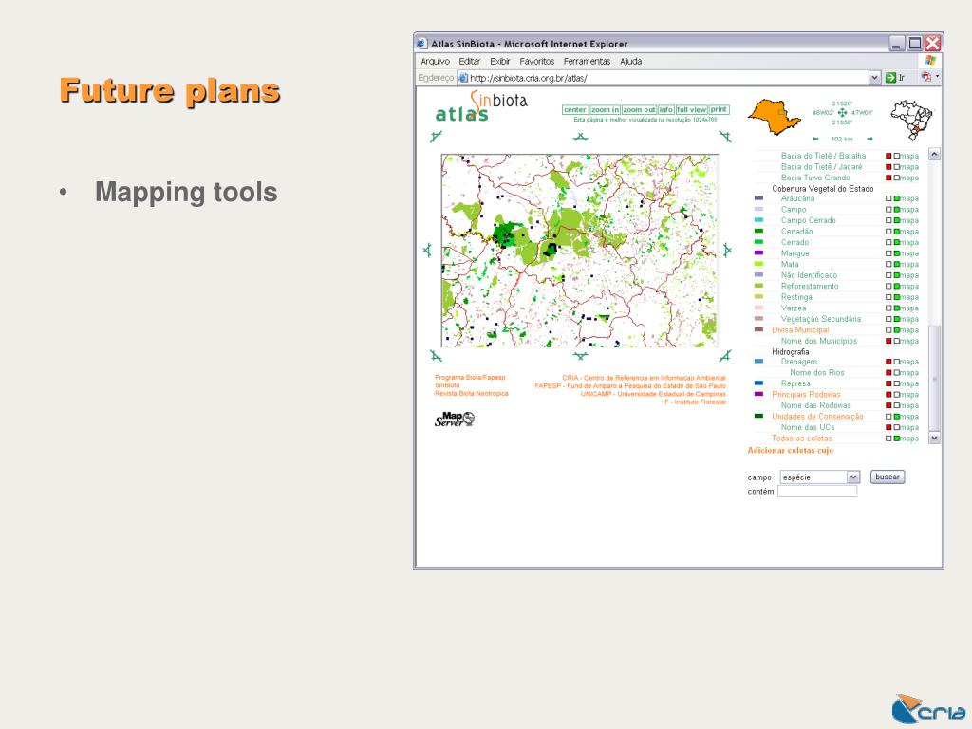Pan map east using right arrow
972x729 pixels.
click(727, 250)
